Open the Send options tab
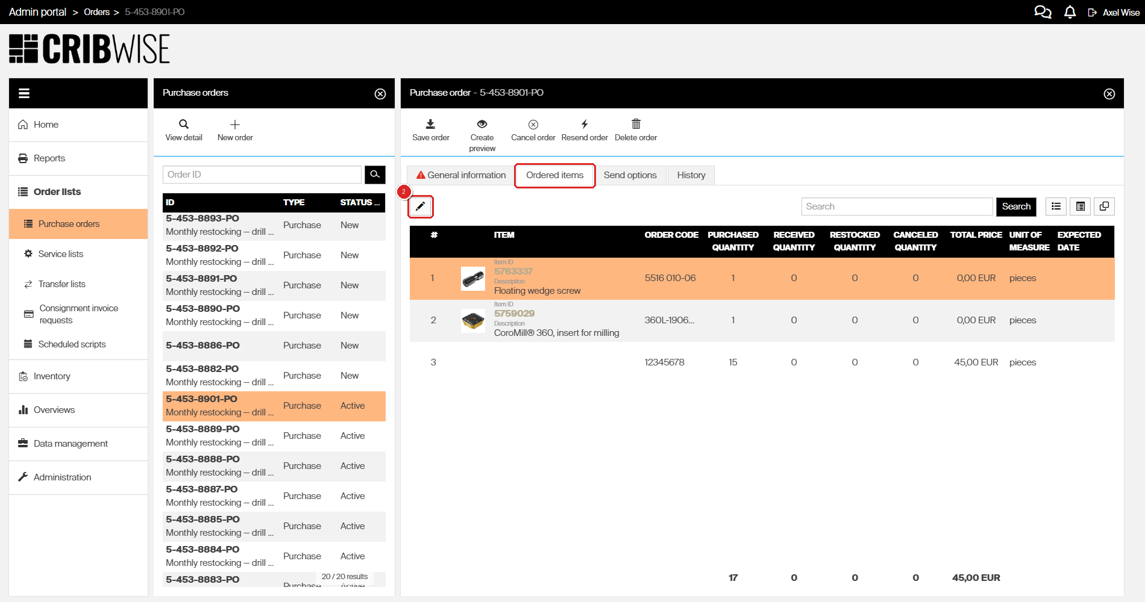1145x602 pixels. [x=630, y=175]
